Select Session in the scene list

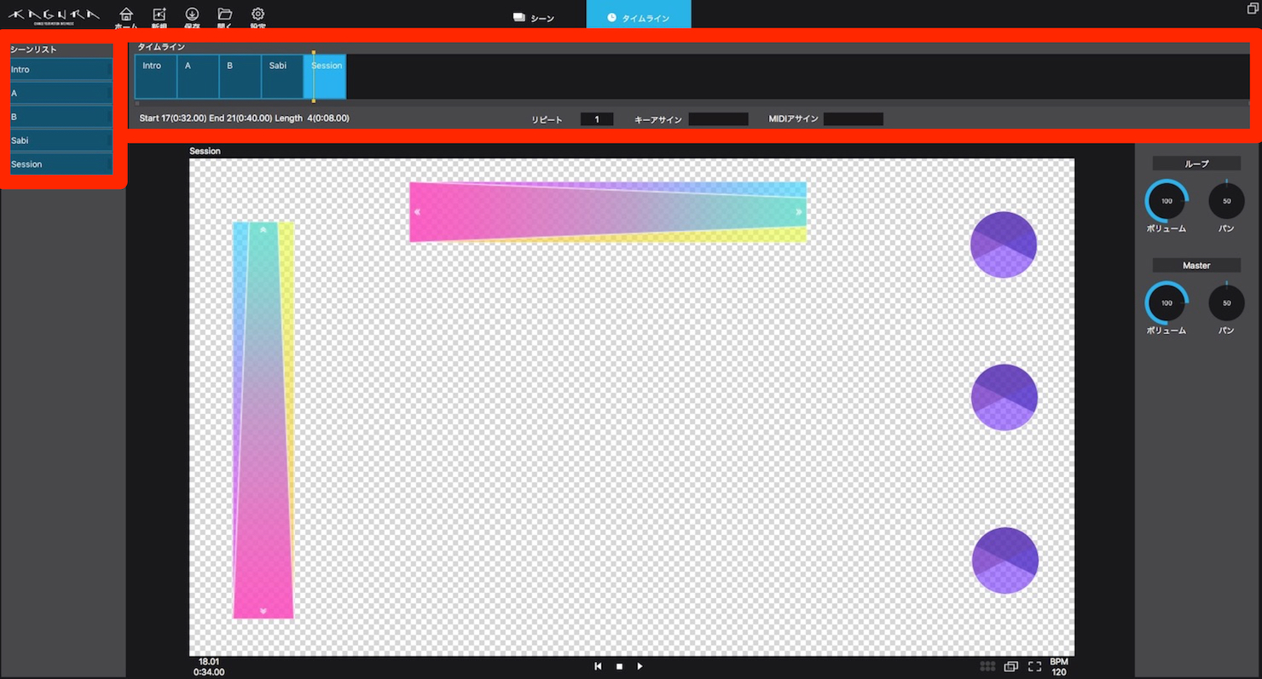coord(61,164)
